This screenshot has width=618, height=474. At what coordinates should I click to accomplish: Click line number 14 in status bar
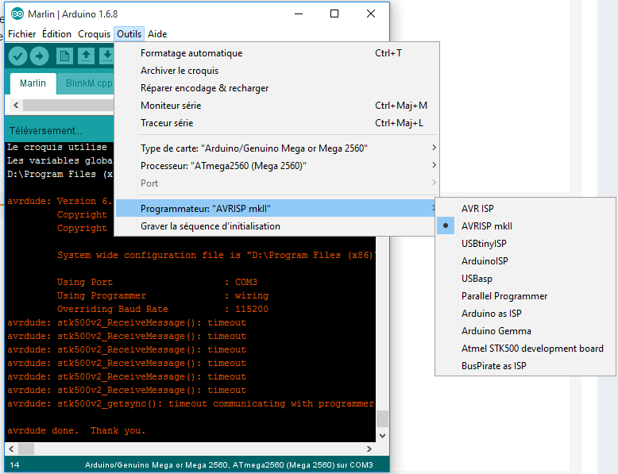coord(14,465)
